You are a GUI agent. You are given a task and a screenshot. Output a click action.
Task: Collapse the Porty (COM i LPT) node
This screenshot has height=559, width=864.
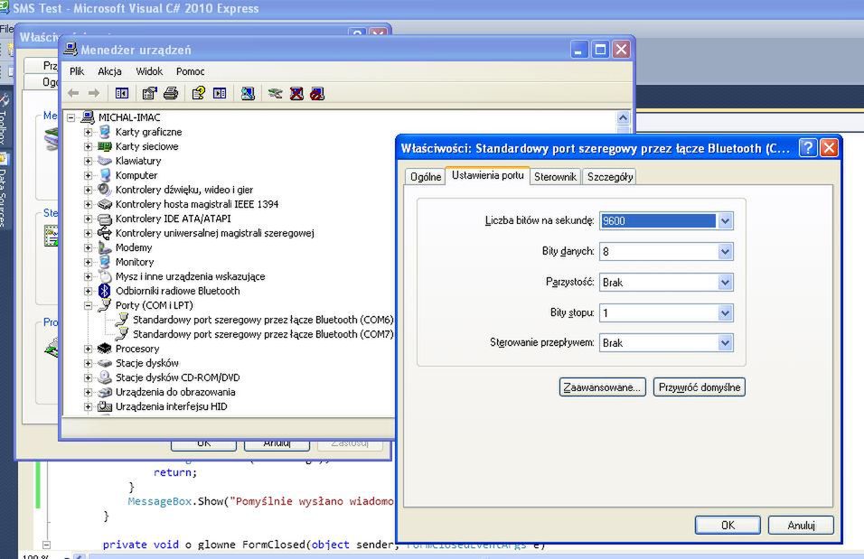tap(89, 305)
